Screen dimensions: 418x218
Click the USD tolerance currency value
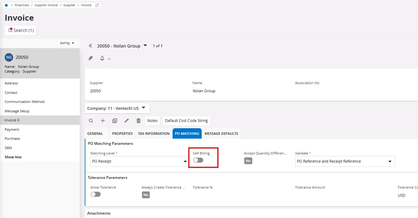(x=401, y=195)
